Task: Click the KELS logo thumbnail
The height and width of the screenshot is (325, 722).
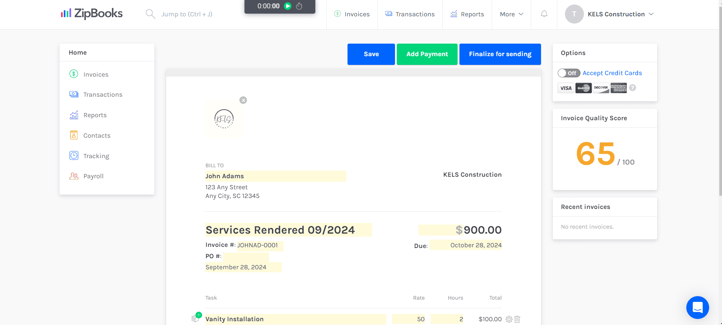Action: pyautogui.click(x=224, y=119)
